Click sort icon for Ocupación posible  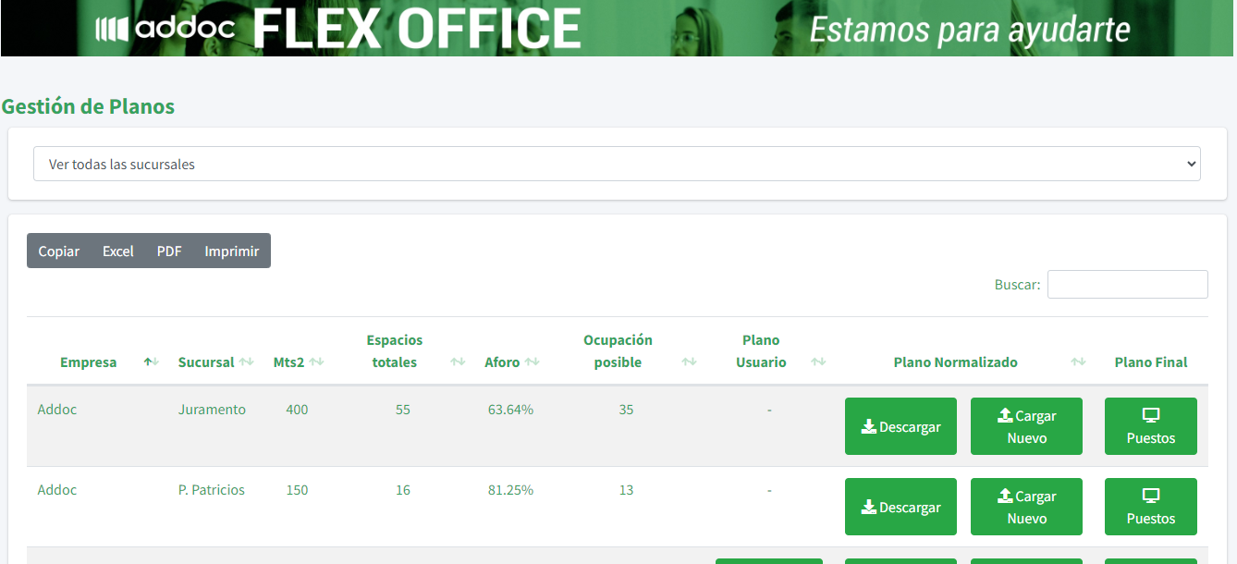tap(689, 362)
